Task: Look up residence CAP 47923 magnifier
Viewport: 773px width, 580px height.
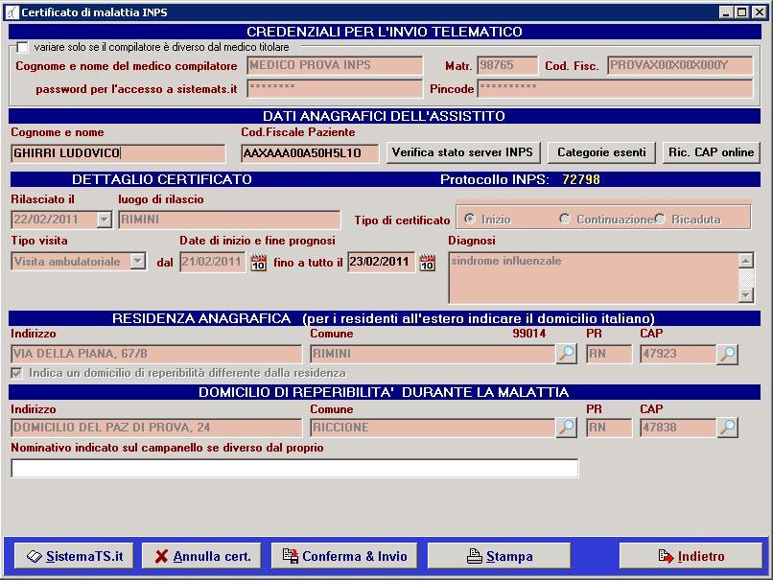Action: coord(727,354)
